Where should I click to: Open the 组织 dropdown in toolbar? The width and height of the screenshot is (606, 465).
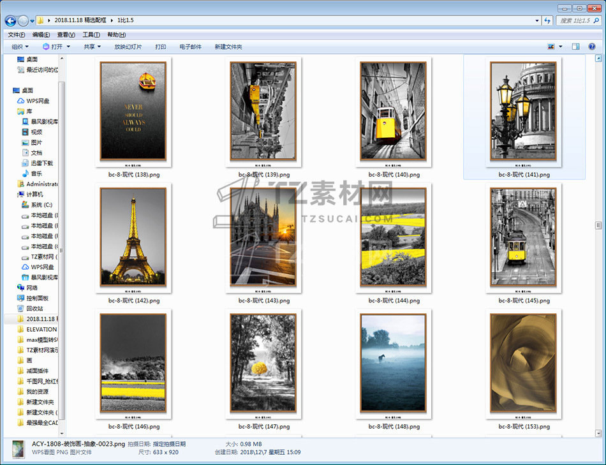point(20,47)
